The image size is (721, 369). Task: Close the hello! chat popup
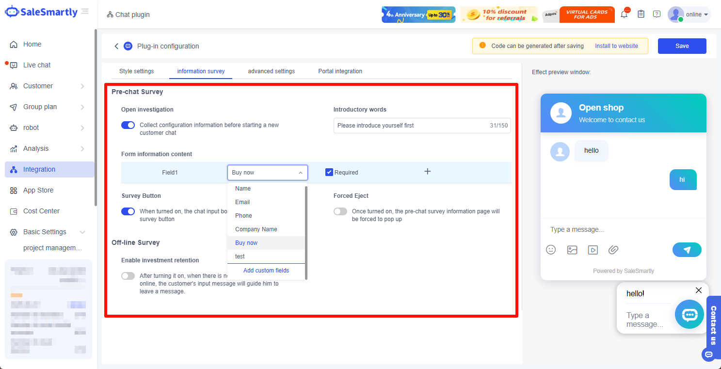pyautogui.click(x=698, y=290)
